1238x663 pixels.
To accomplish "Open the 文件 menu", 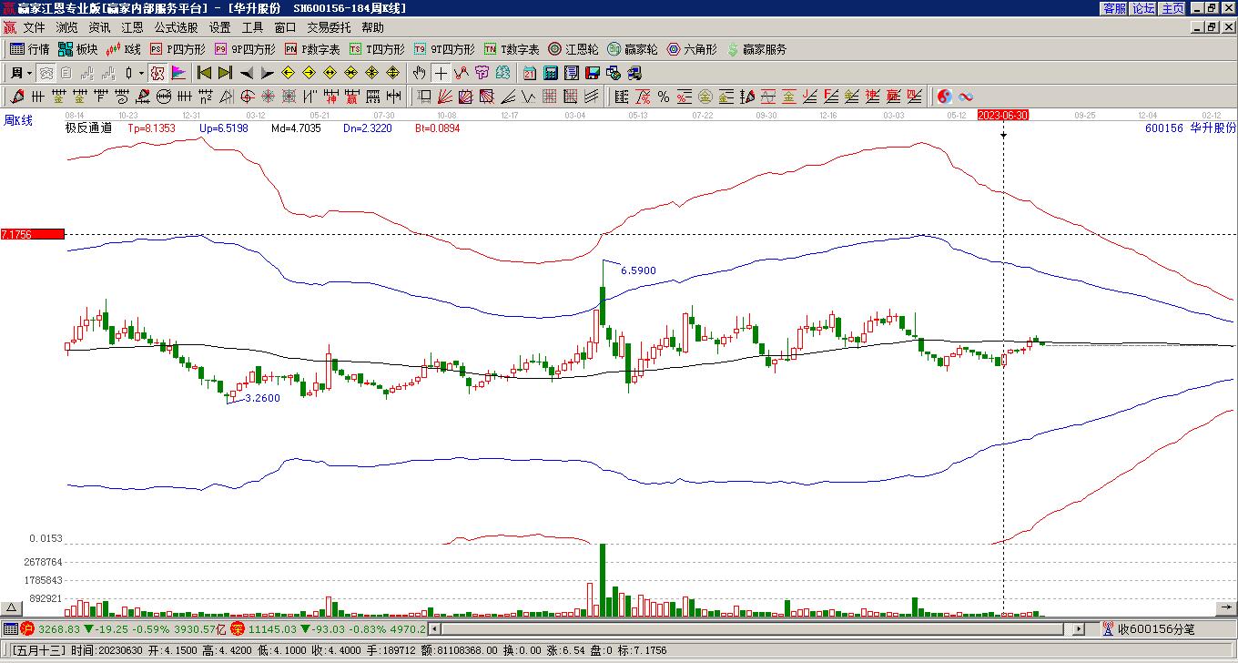I will tap(34, 27).
